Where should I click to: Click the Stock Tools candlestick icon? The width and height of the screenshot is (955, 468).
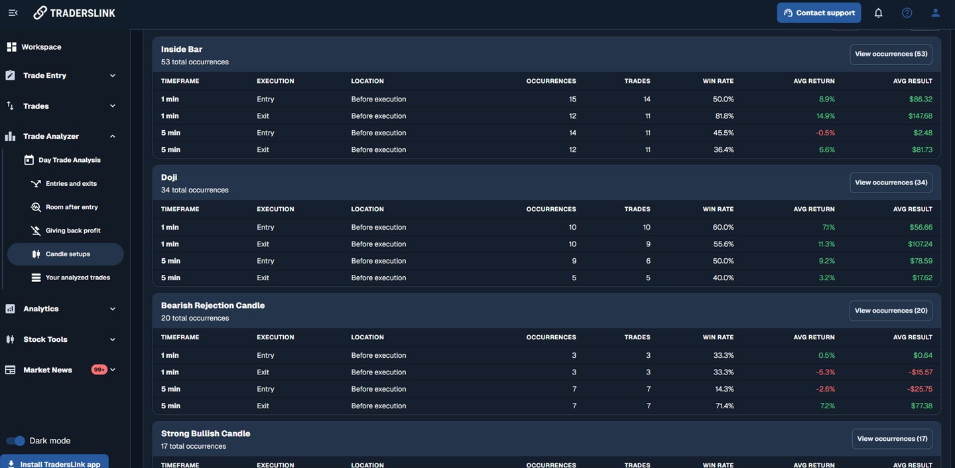(10, 339)
